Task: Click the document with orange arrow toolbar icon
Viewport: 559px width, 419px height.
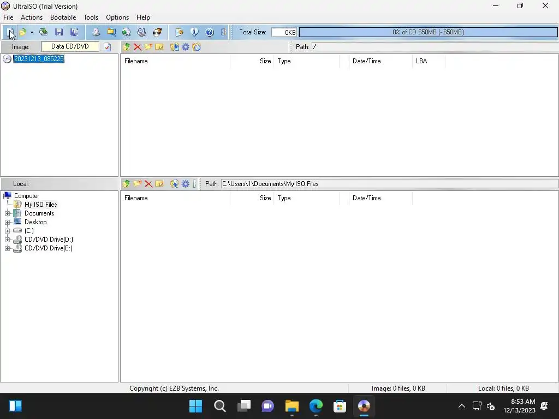Action: [x=179, y=32]
